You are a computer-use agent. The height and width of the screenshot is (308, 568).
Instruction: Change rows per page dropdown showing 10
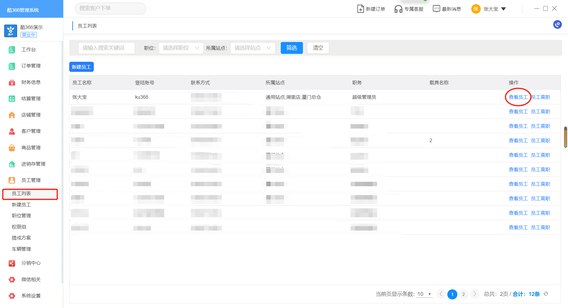point(424,294)
